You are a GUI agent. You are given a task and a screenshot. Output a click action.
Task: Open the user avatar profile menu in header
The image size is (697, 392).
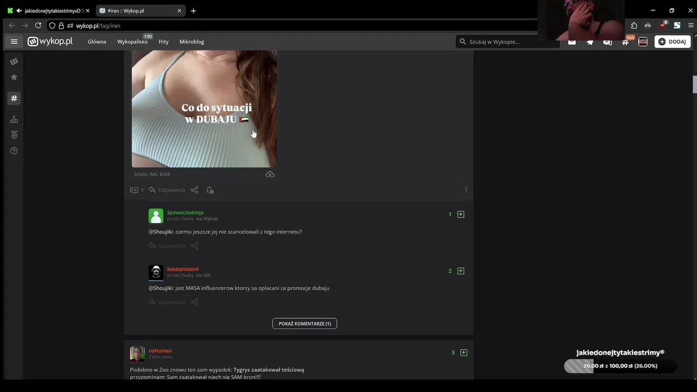pos(643,42)
